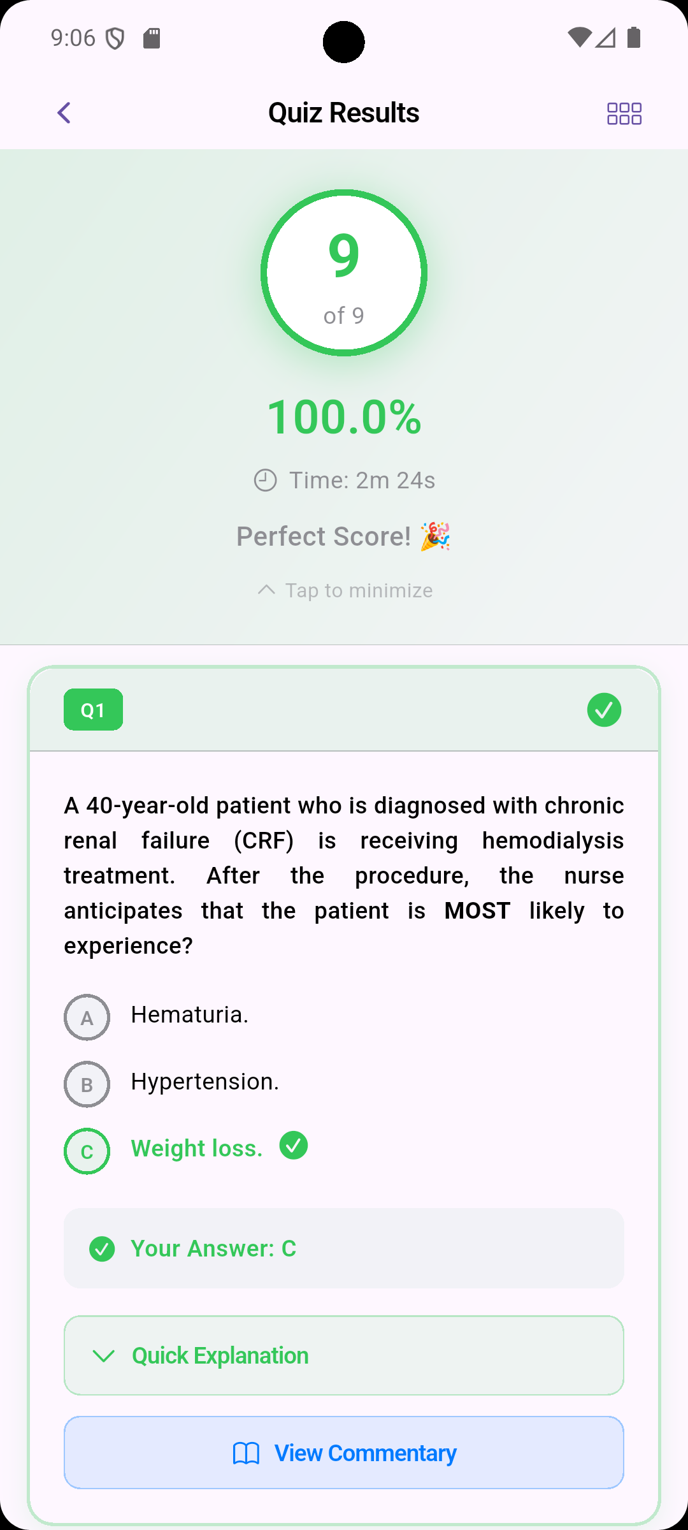Select option C radio circle
The image size is (688, 1530).
click(x=87, y=1151)
